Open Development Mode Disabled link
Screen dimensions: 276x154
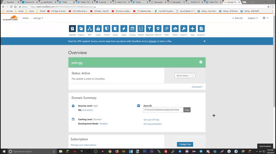103,124
